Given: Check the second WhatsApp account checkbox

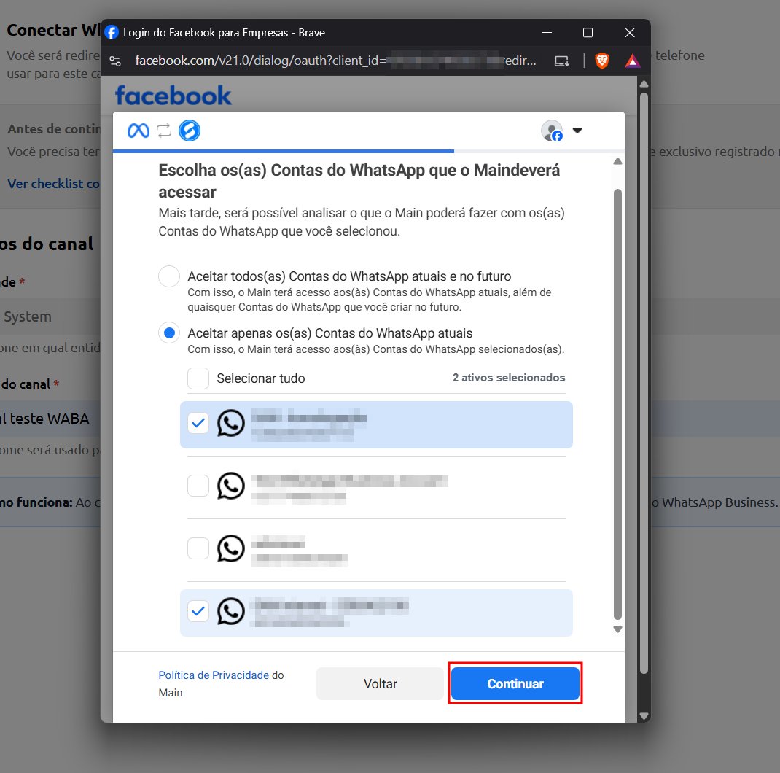Looking at the screenshot, I should pyautogui.click(x=198, y=486).
